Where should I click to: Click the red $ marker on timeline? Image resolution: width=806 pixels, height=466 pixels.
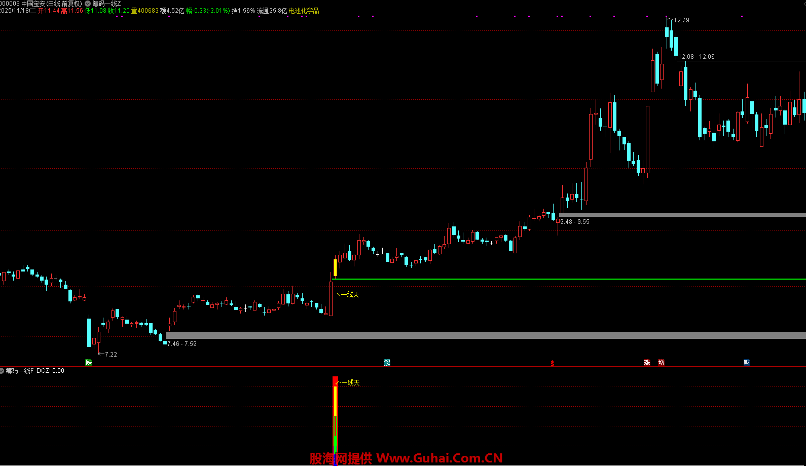click(553, 363)
